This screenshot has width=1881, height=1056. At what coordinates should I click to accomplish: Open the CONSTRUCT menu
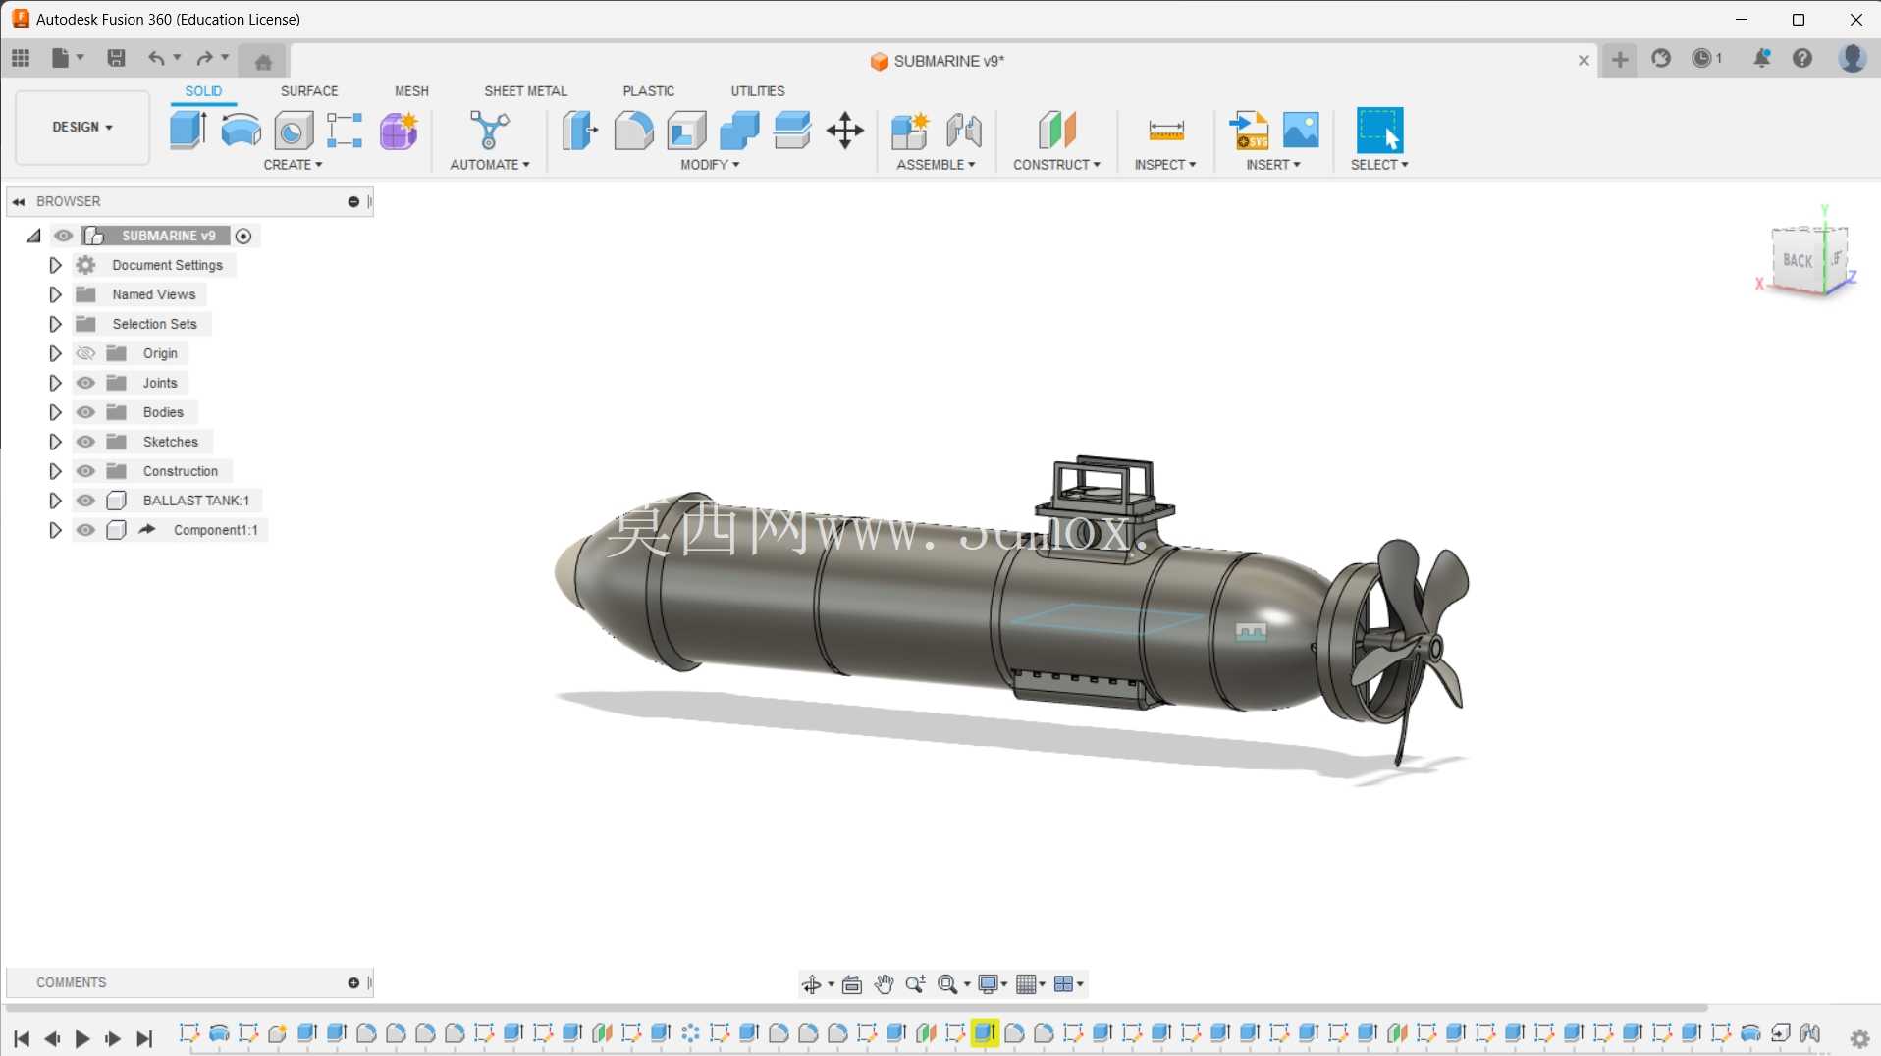1056,165
